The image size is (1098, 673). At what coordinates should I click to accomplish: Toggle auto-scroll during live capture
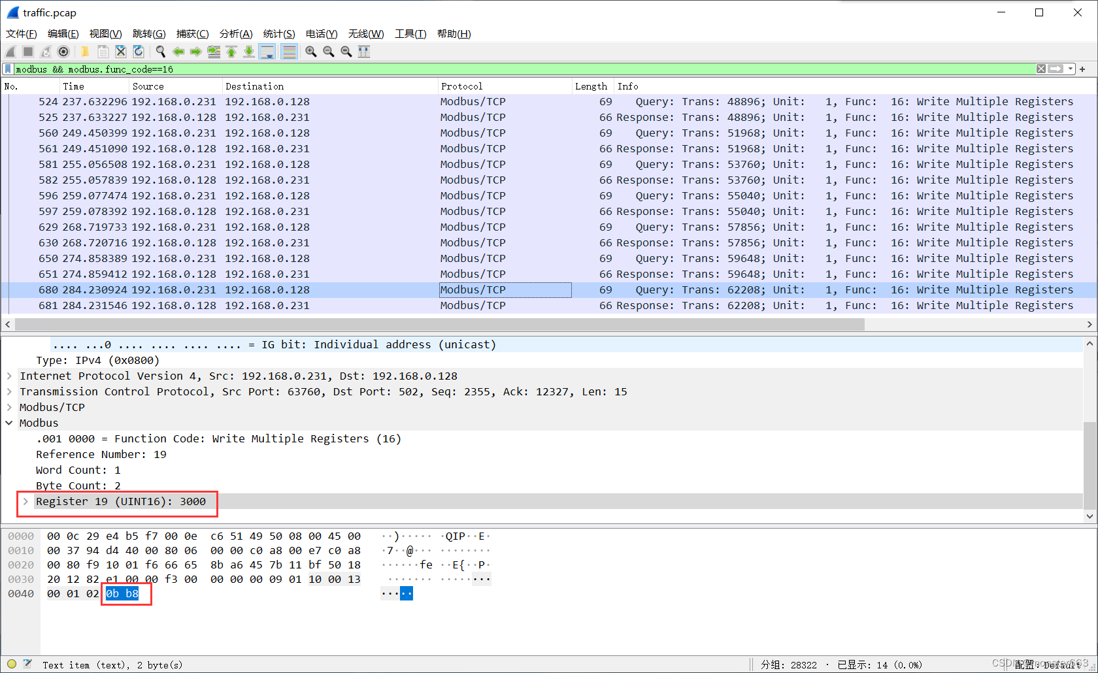(x=267, y=52)
